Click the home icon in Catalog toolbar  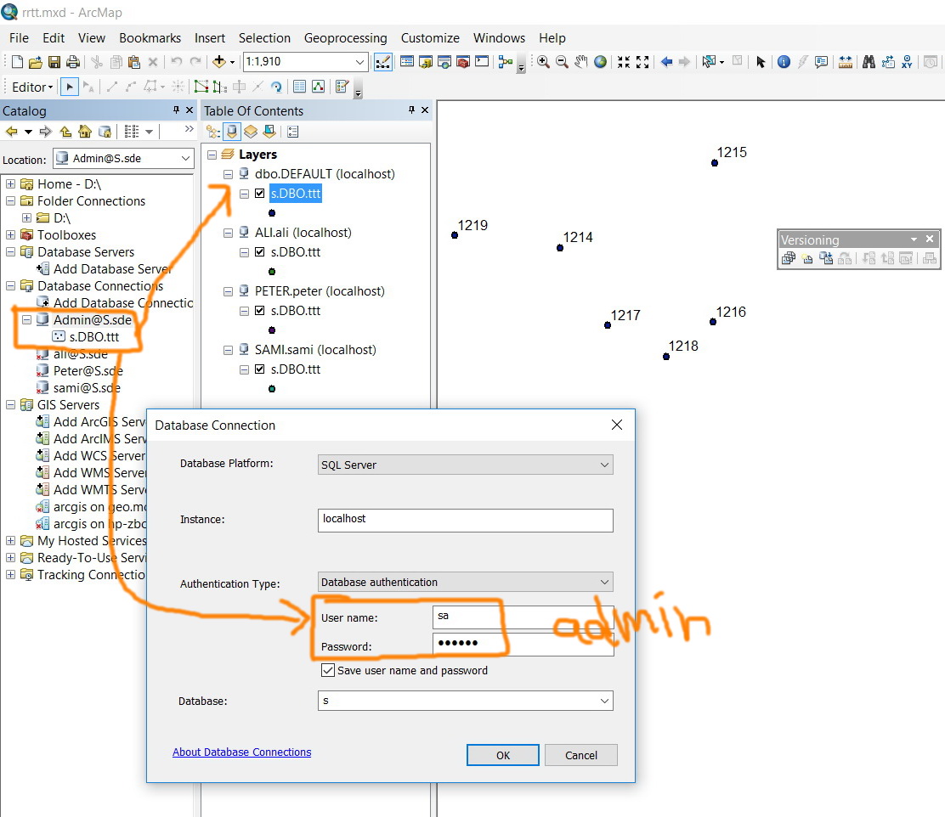click(85, 132)
